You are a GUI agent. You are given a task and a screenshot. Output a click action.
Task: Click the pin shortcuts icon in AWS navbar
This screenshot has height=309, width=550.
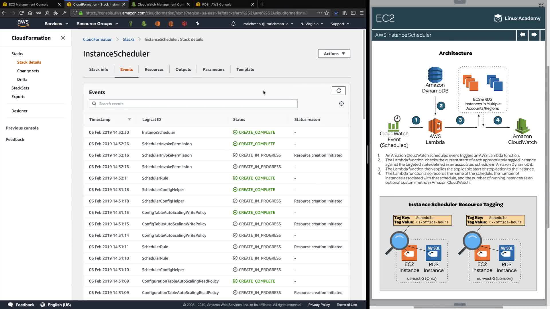pos(198,24)
